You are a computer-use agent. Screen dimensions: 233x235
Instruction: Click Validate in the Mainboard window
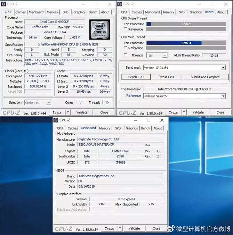tap(134, 228)
